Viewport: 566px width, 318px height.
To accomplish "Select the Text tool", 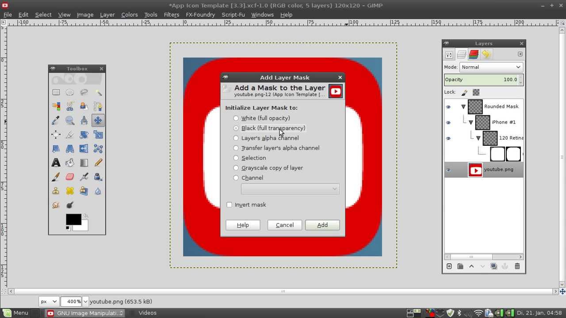I will point(56,163).
